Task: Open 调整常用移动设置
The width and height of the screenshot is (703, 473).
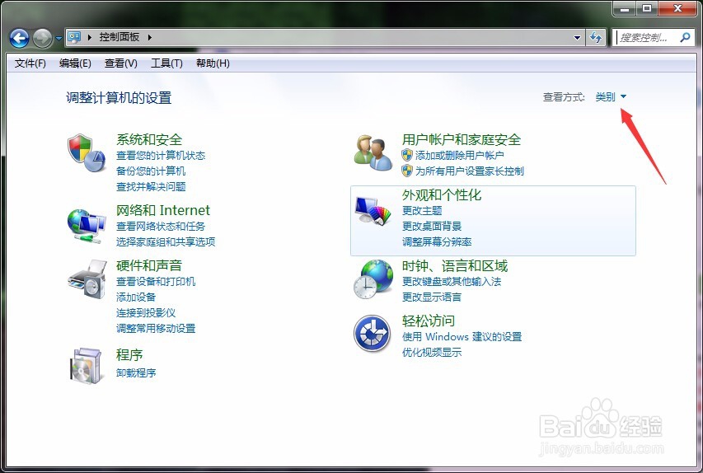Action: (156, 328)
